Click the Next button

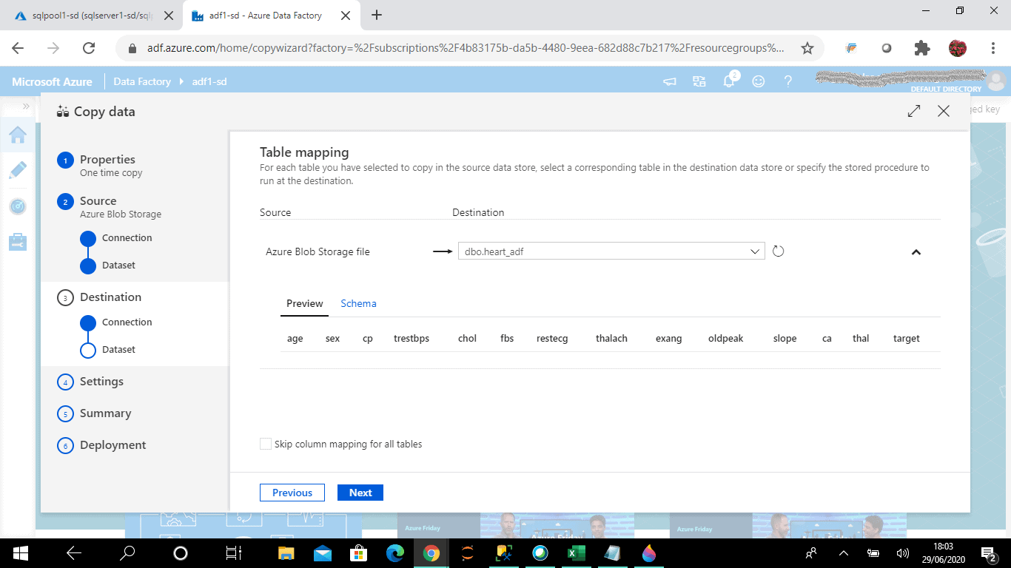click(x=360, y=493)
